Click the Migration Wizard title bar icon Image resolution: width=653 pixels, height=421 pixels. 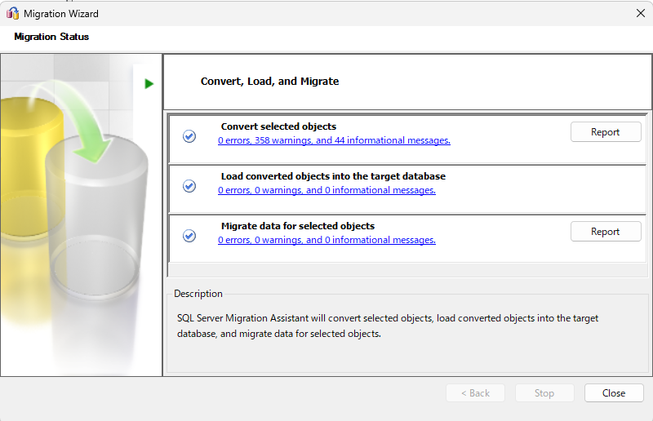[x=12, y=13]
